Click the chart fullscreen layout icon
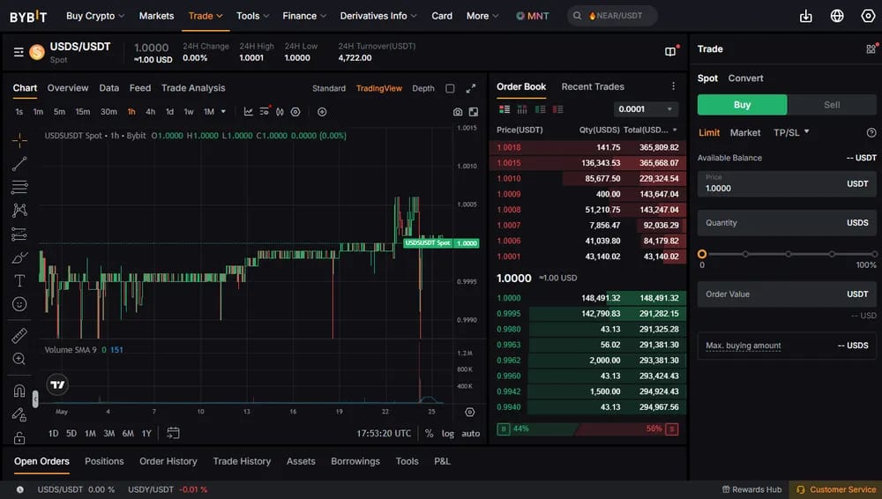The height and width of the screenshot is (499, 882). (x=474, y=112)
